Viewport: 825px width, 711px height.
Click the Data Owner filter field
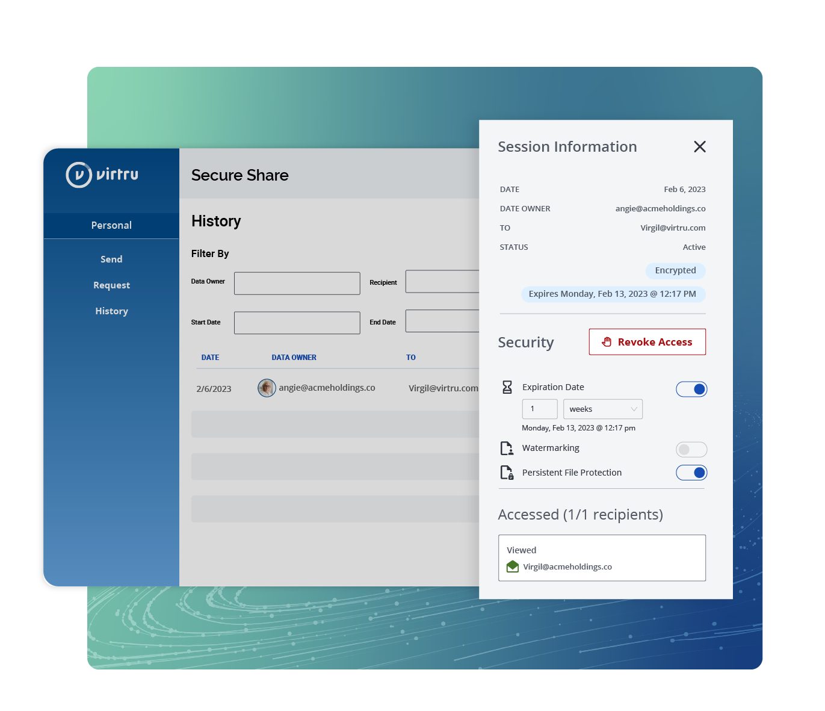tap(297, 284)
